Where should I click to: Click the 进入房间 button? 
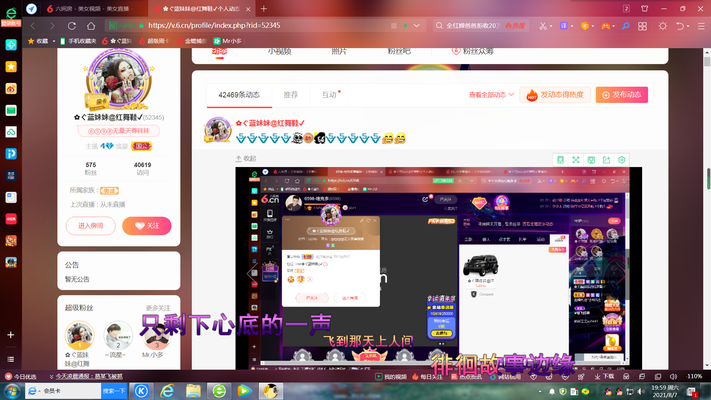[x=91, y=226]
